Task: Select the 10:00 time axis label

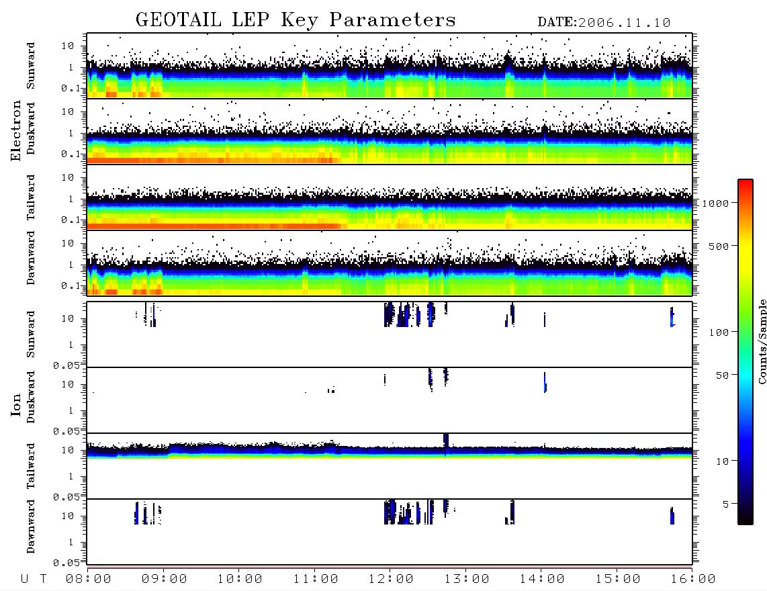Action: (x=240, y=580)
